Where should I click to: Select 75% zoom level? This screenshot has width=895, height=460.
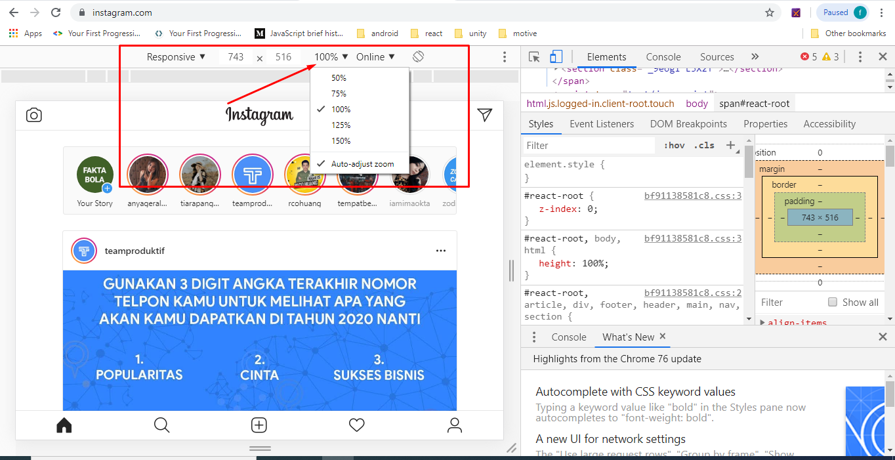pyautogui.click(x=360, y=93)
